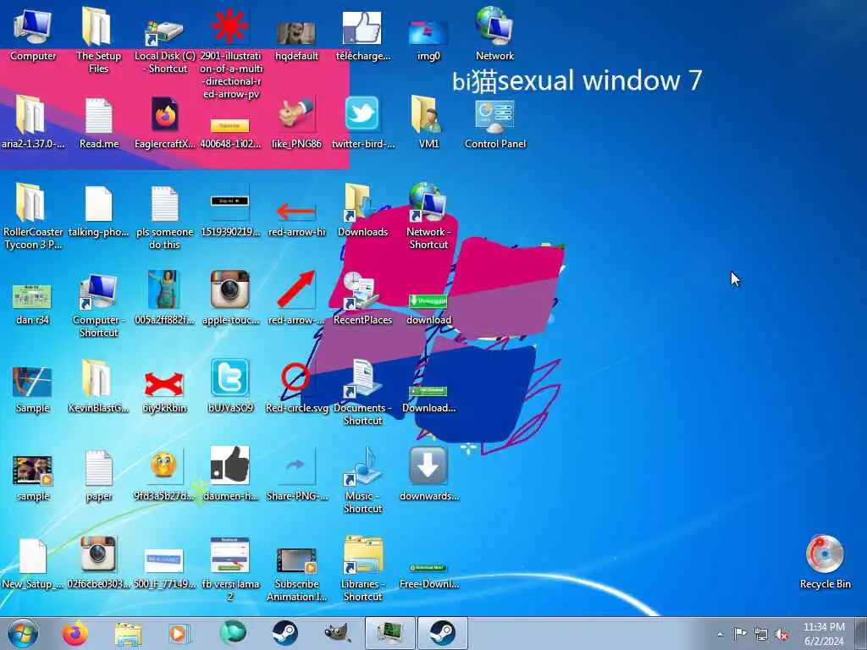Select the 'fb versi lama 2' image
867x650 pixels.
[230, 570]
